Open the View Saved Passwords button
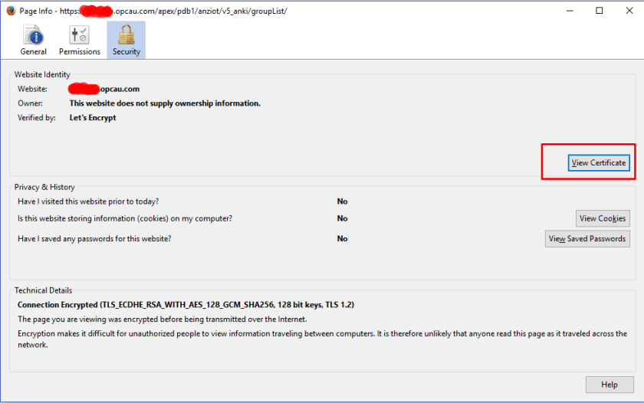This screenshot has width=644, height=403. [586, 239]
